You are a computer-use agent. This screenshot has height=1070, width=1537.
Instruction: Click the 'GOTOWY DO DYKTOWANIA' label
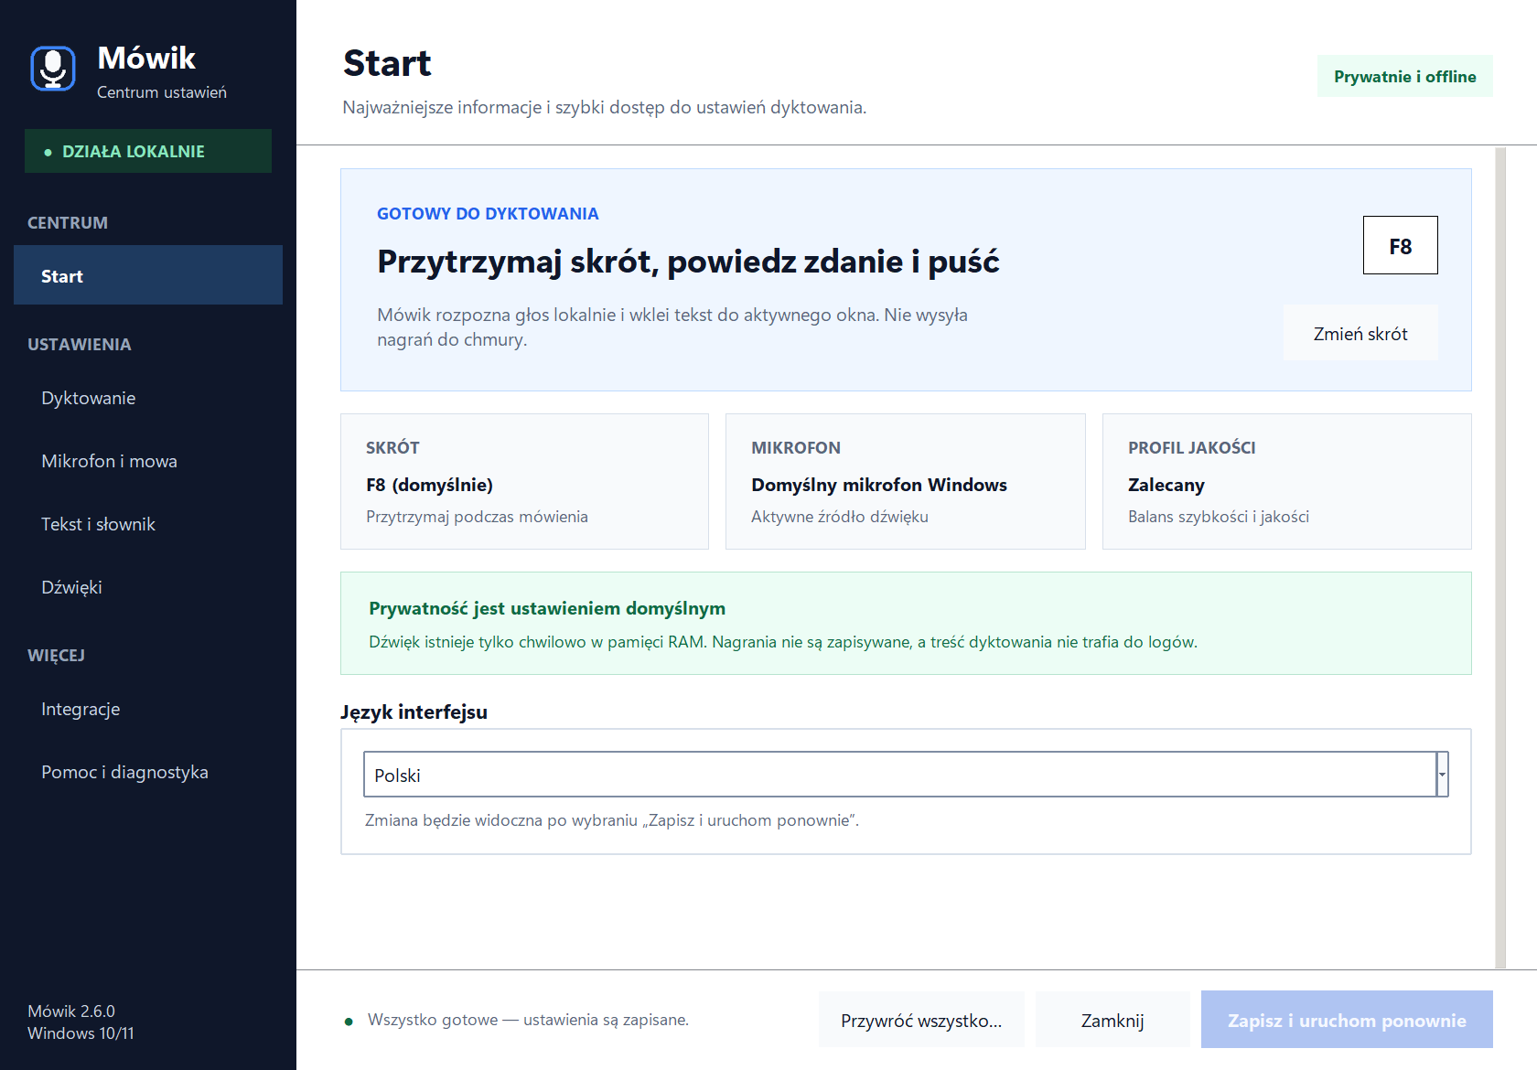[x=488, y=213]
